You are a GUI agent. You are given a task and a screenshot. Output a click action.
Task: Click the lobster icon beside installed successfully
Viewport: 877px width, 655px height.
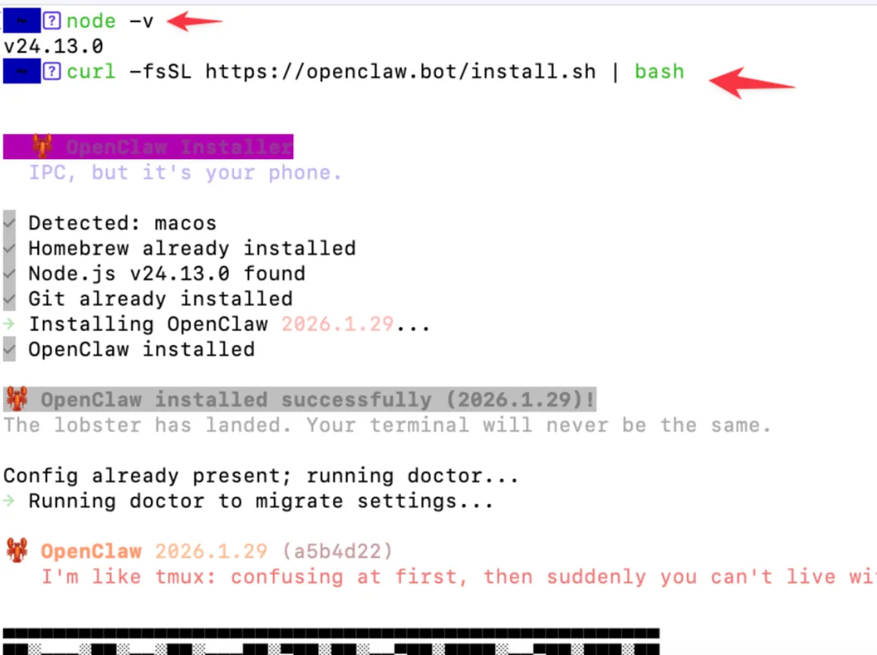click(x=17, y=399)
